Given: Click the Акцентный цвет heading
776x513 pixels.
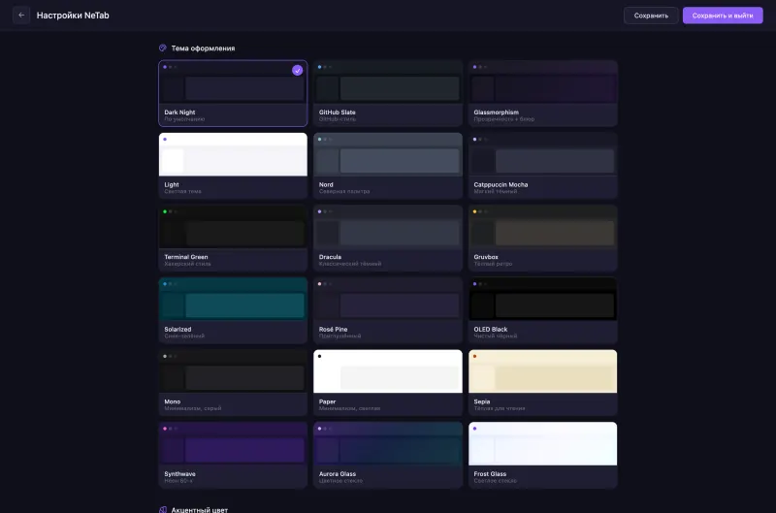Looking at the screenshot, I should [x=200, y=509].
